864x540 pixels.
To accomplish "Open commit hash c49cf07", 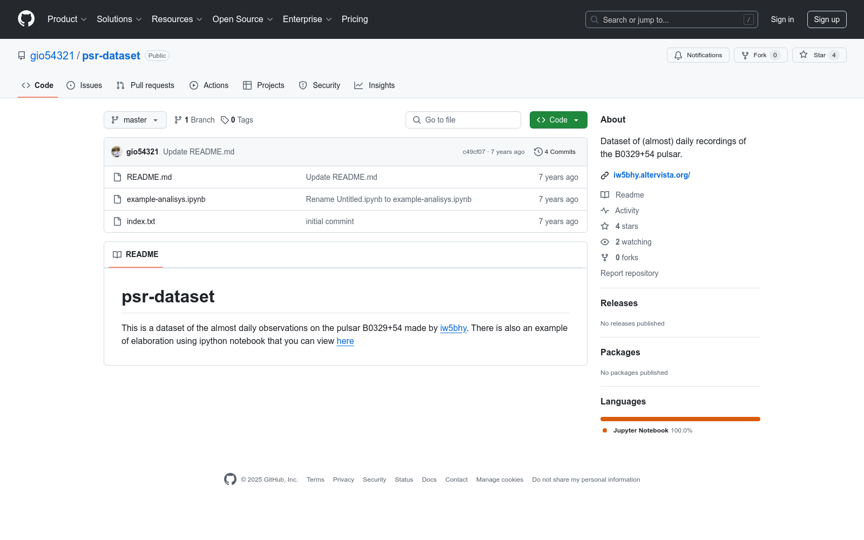I will point(474,152).
